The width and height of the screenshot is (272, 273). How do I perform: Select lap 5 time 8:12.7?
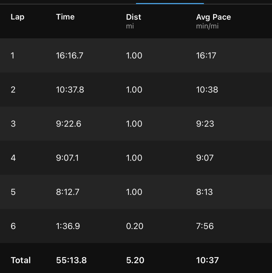[68, 192]
